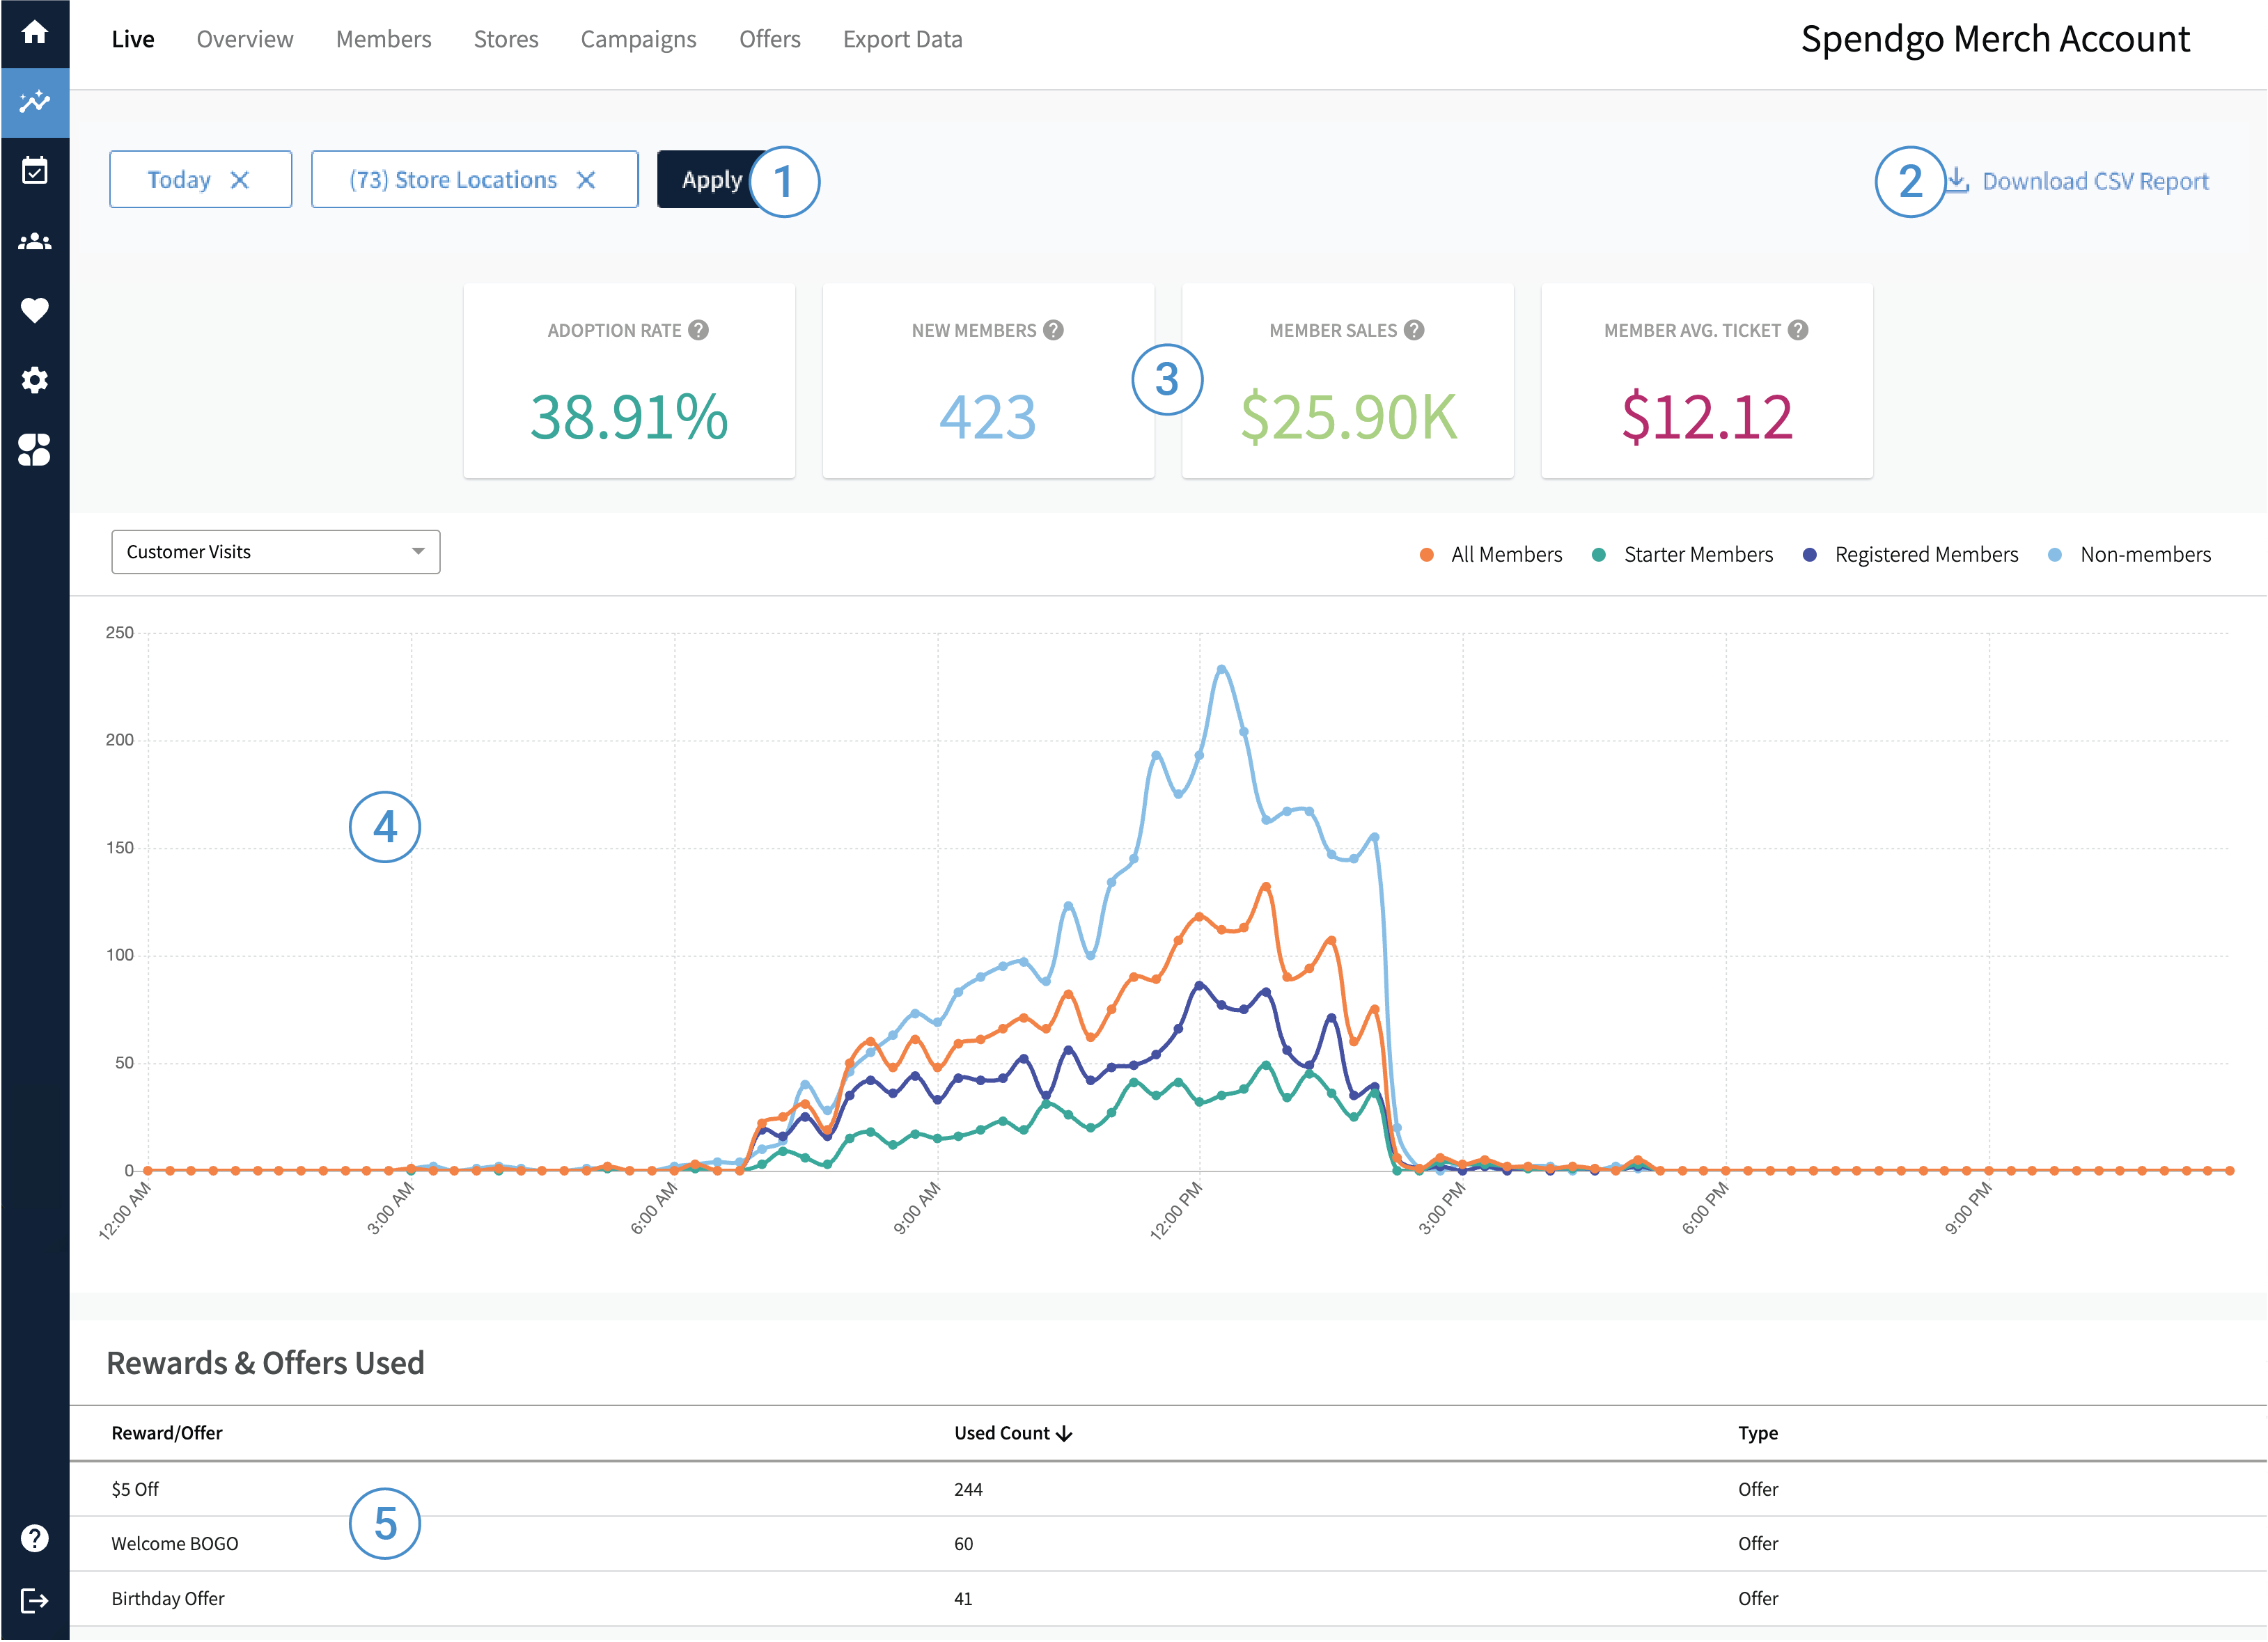Switch to the Campaigns tab
The image size is (2268, 1642).
click(x=638, y=39)
